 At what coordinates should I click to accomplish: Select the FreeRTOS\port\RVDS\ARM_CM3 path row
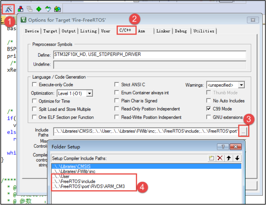click(146, 186)
